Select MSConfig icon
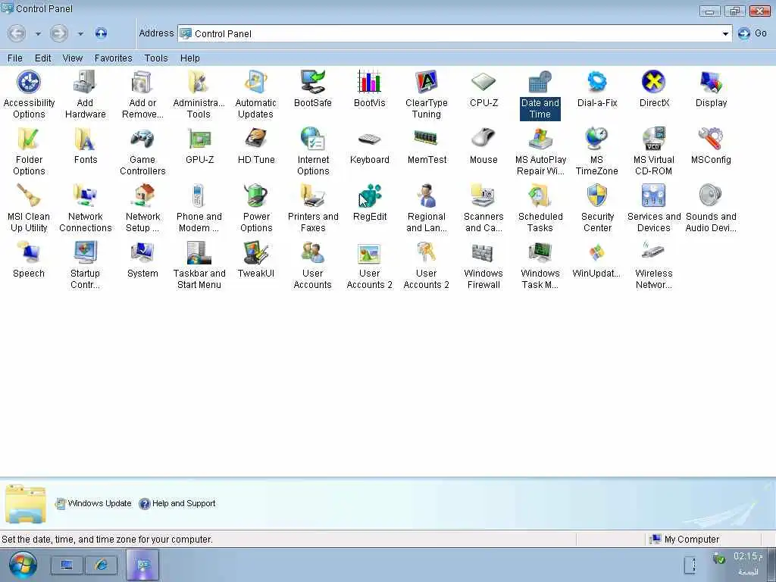776x582 pixels. [x=711, y=139]
